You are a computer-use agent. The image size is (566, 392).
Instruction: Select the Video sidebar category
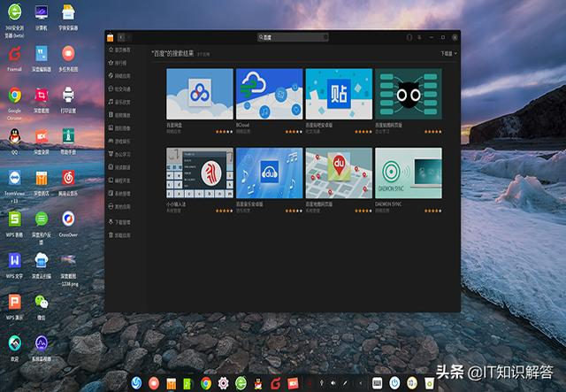pyautogui.click(x=120, y=115)
